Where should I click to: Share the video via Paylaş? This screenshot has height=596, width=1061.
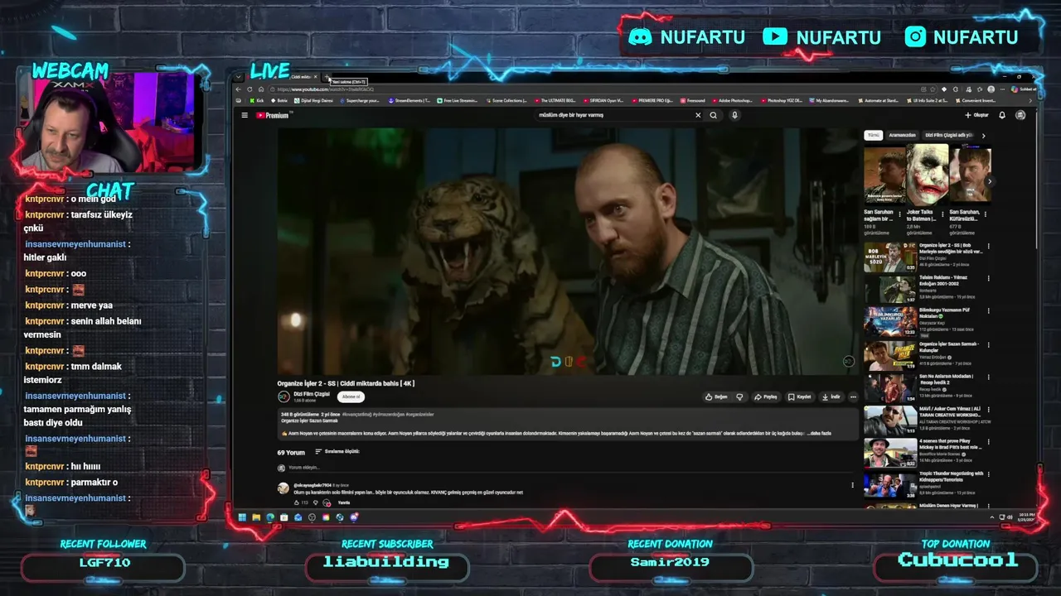[766, 397]
